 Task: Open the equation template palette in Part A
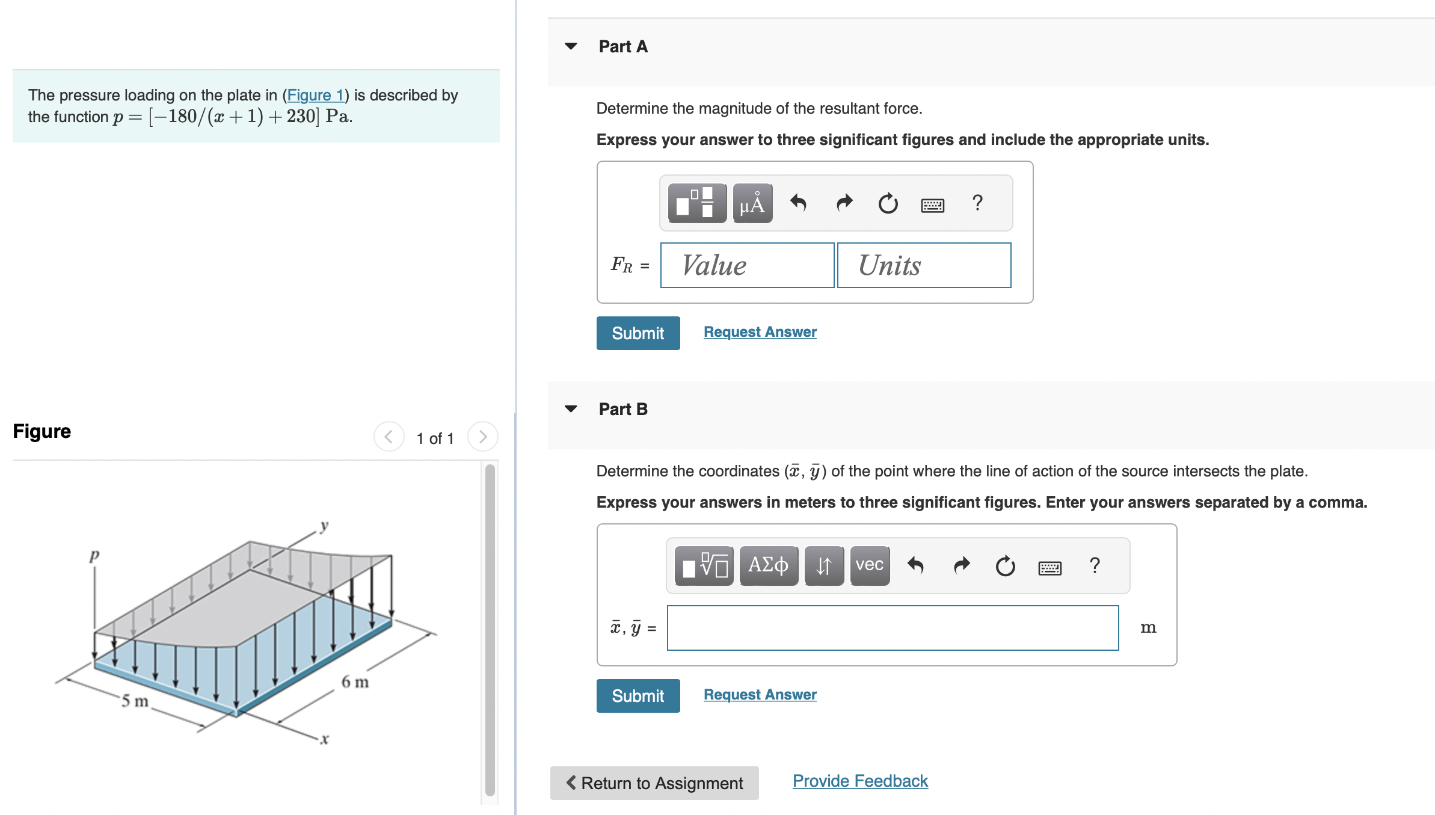(x=698, y=203)
